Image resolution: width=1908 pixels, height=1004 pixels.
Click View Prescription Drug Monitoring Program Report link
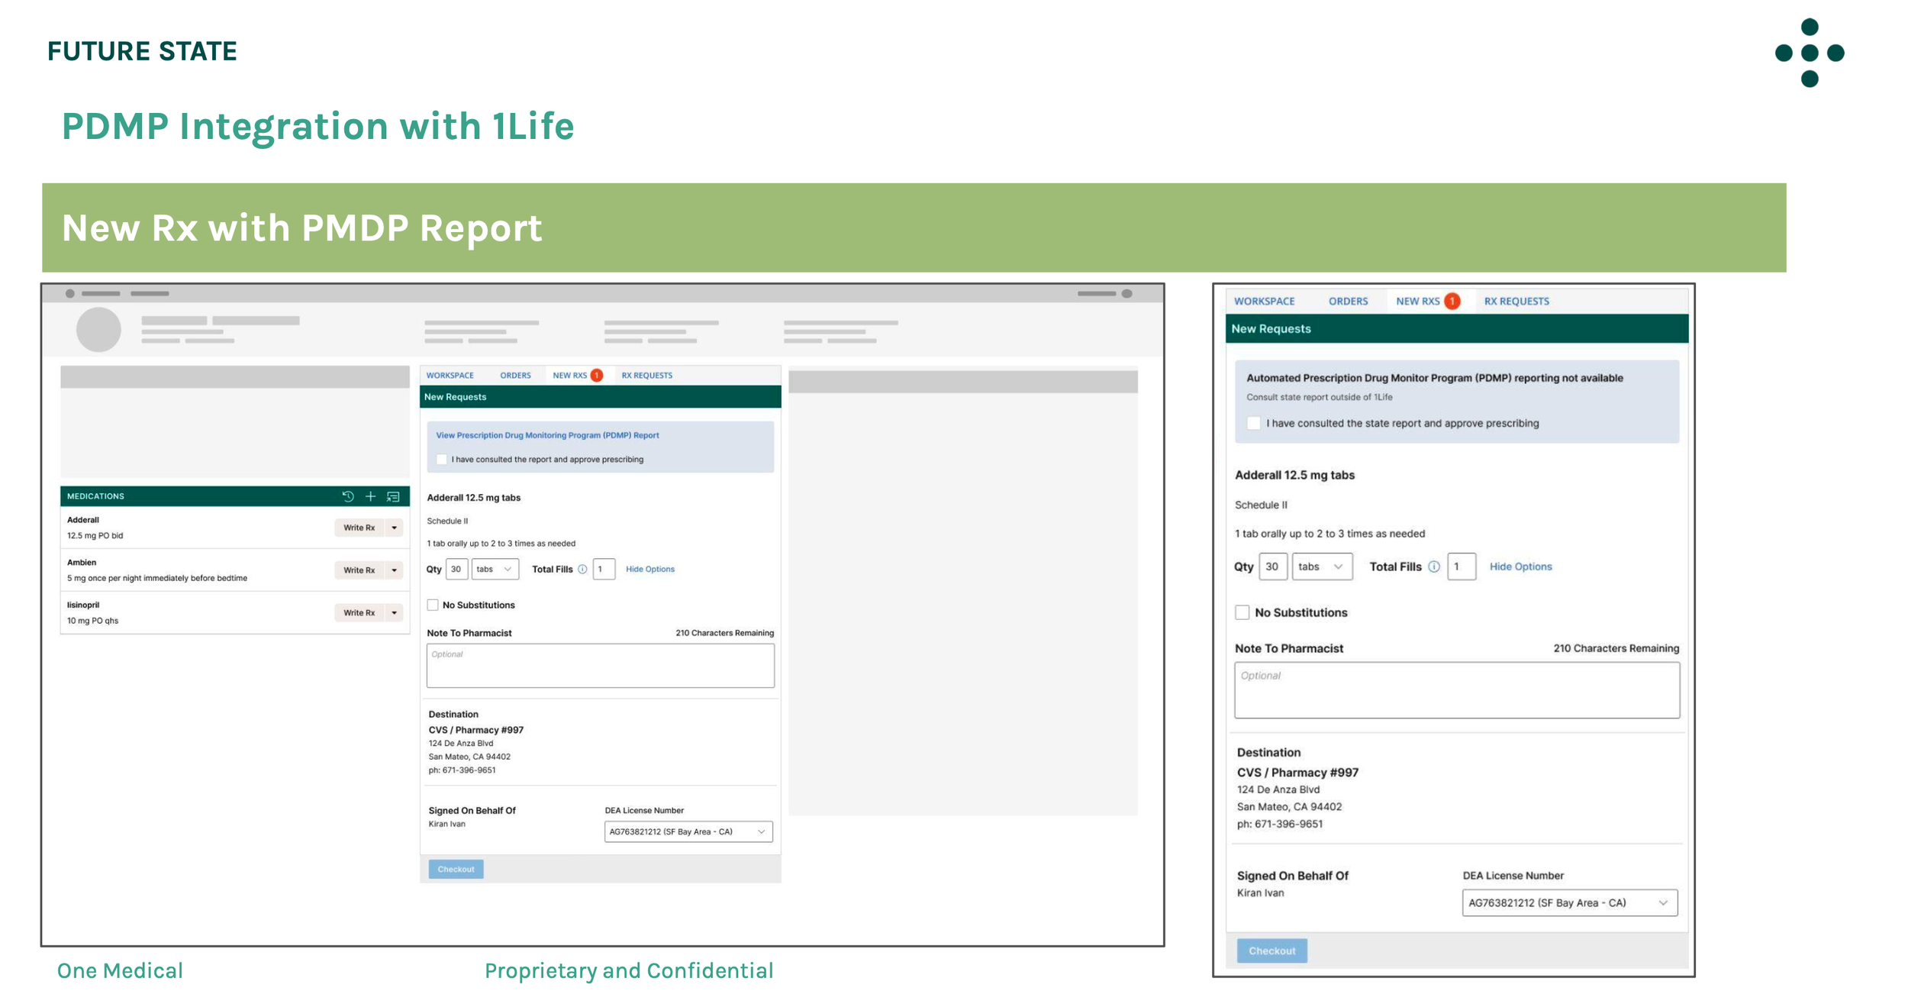coord(547,435)
